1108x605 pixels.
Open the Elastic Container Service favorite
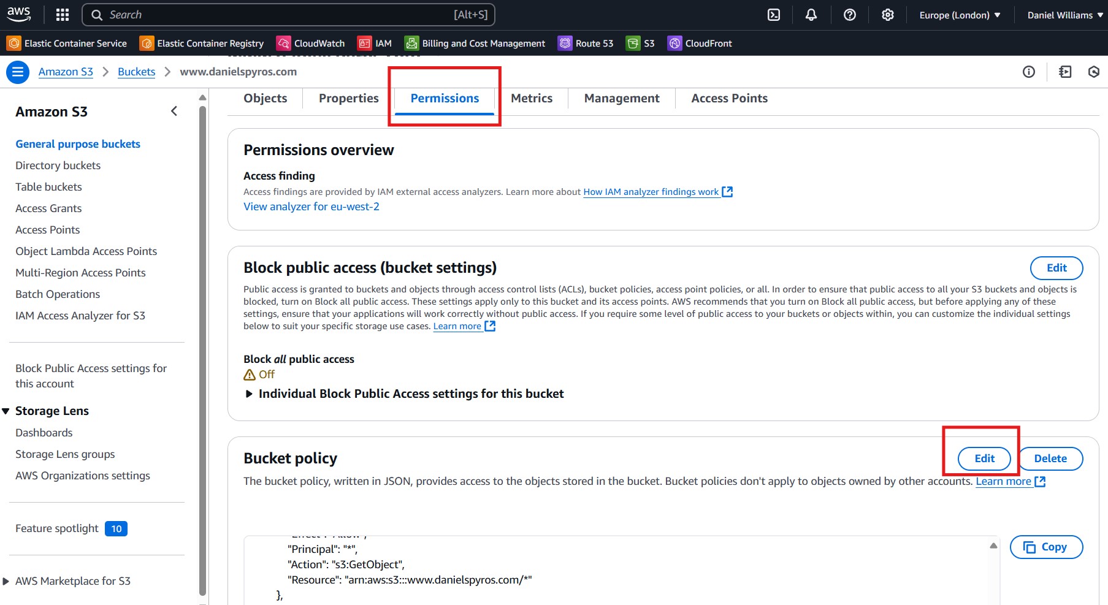(x=67, y=43)
